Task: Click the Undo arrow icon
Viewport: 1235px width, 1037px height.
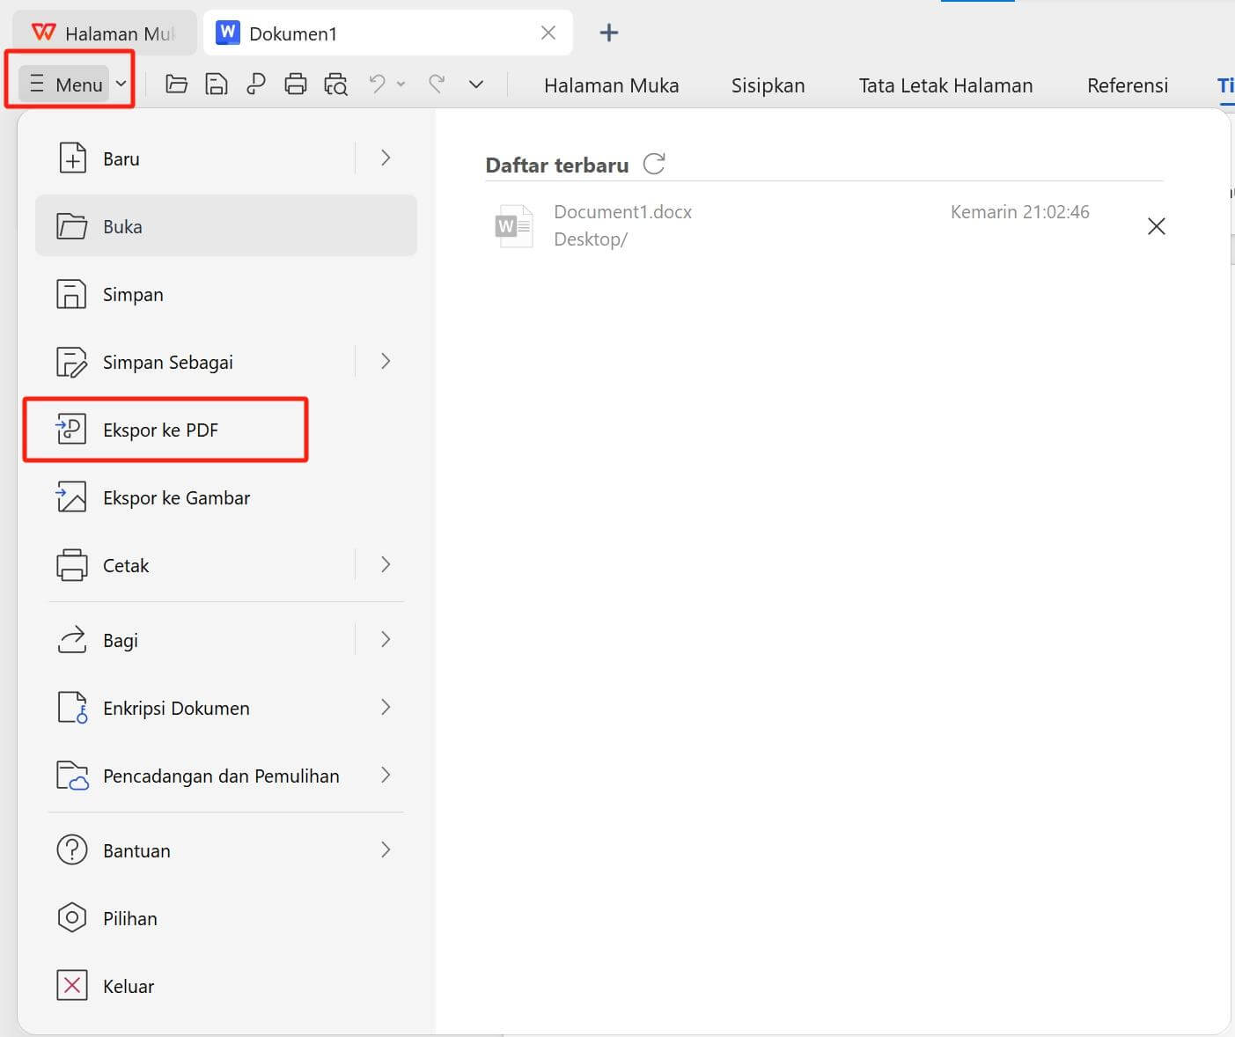Action: [377, 85]
